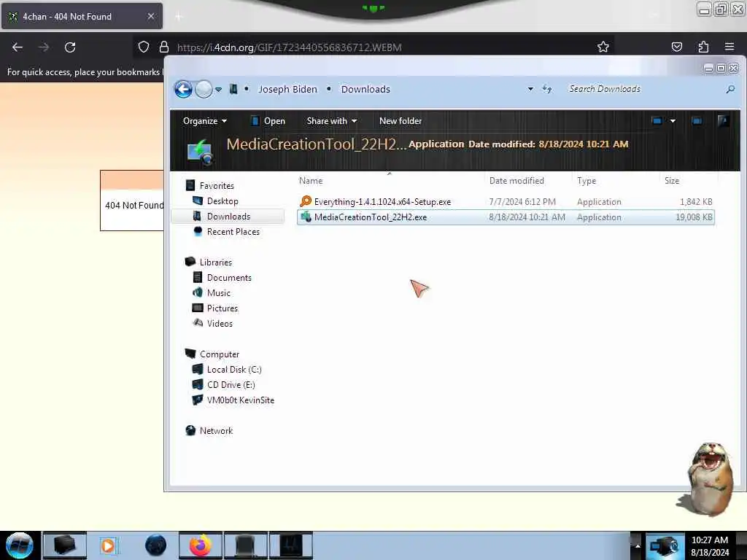This screenshot has height=560, width=747.
Task: Click the Open toolbar button
Action: (268, 121)
